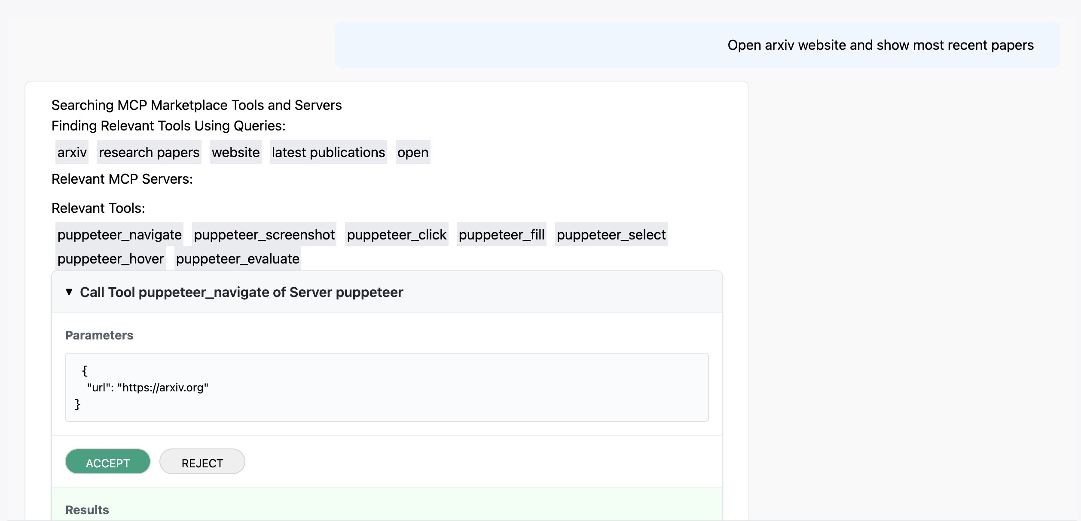Select the puppeteer_navigate tool tag
The image size is (1081, 521).
click(x=119, y=235)
